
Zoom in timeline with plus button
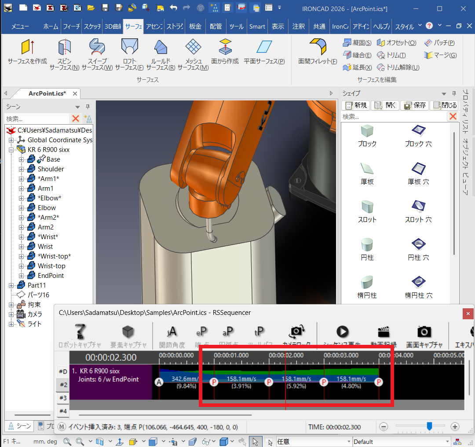[x=455, y=427]
